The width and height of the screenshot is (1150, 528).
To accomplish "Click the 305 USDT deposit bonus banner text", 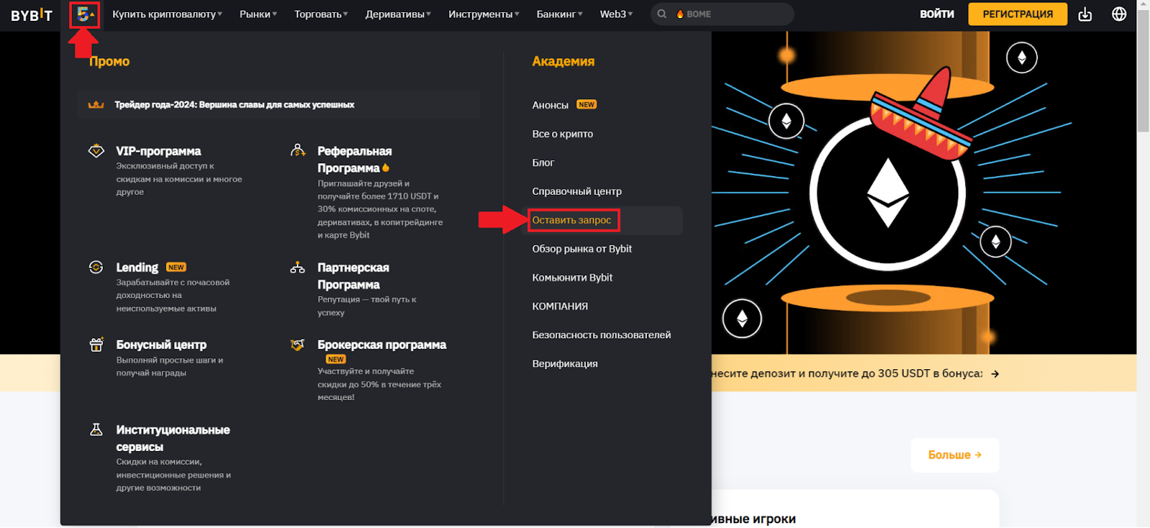I will (847, 374).
